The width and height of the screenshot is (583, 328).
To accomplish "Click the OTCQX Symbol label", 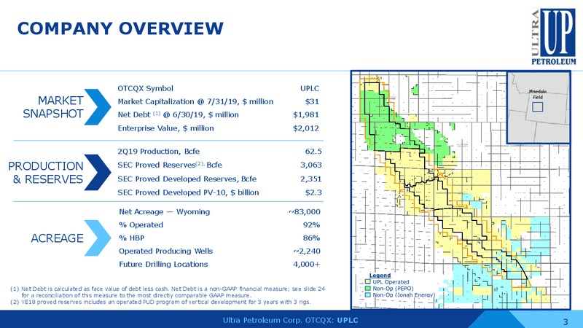I will 145,88.
